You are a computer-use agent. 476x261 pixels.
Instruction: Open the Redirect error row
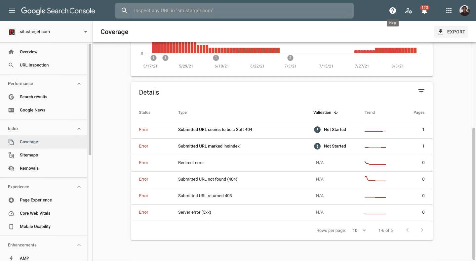click(x=282, y=163)
